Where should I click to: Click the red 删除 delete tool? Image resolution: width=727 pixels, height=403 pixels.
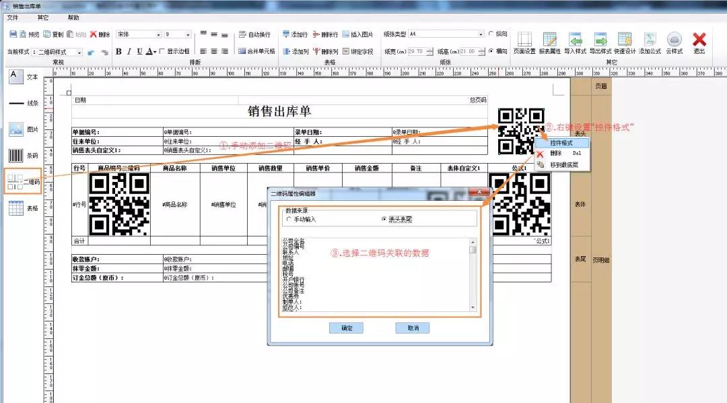[x=100, y=34]
